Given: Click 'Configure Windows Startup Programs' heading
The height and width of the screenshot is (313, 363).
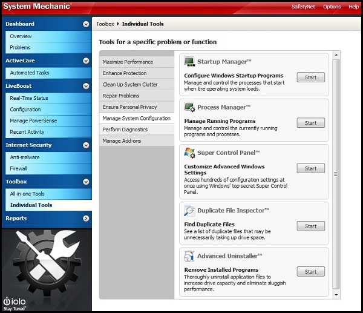Looking at the screenshot, I should pyautogui.click(x=234, y=76).
